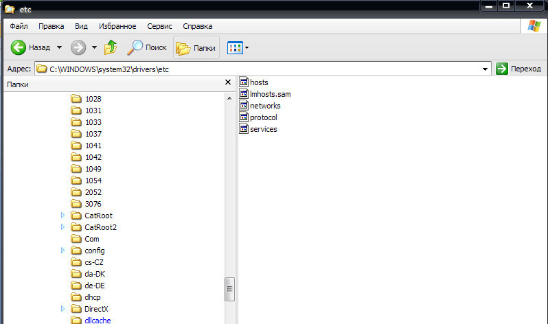Expand the DirectX folder node

click(x=62, y=309)
